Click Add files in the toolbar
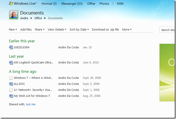Screen dimensions: 176x119 26,30
